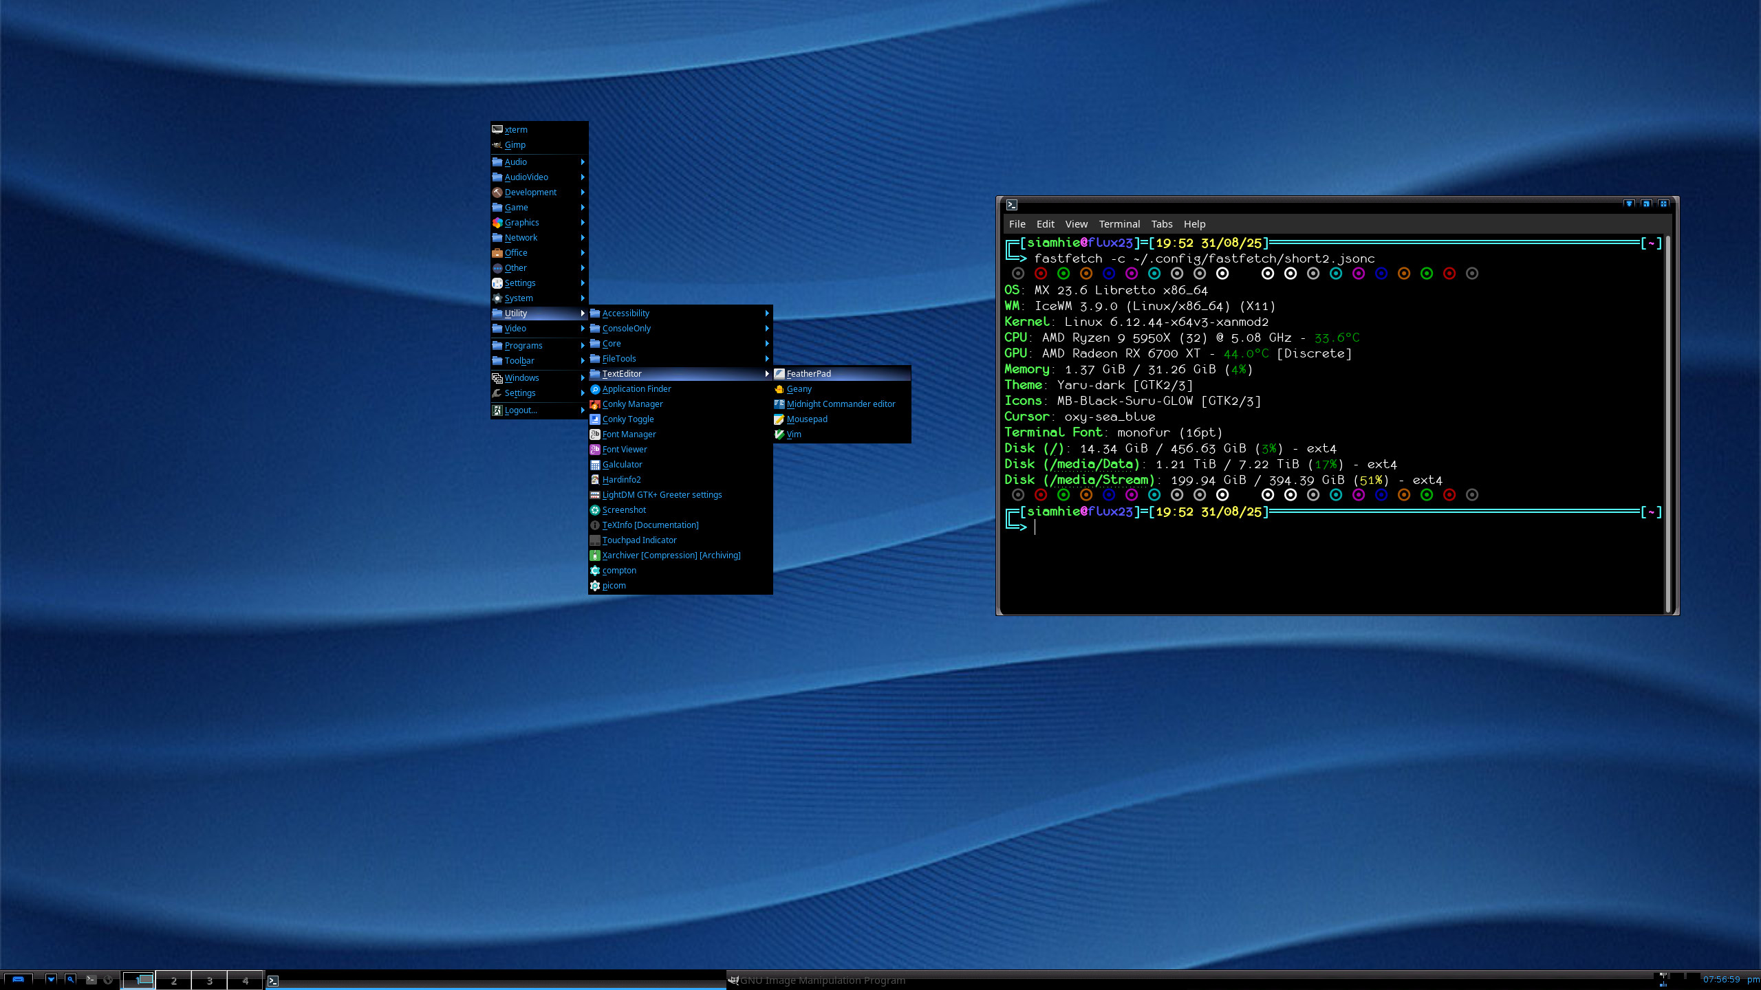
Task: Click the terminal window vertical scrollbar
Action: [1667, 425]
